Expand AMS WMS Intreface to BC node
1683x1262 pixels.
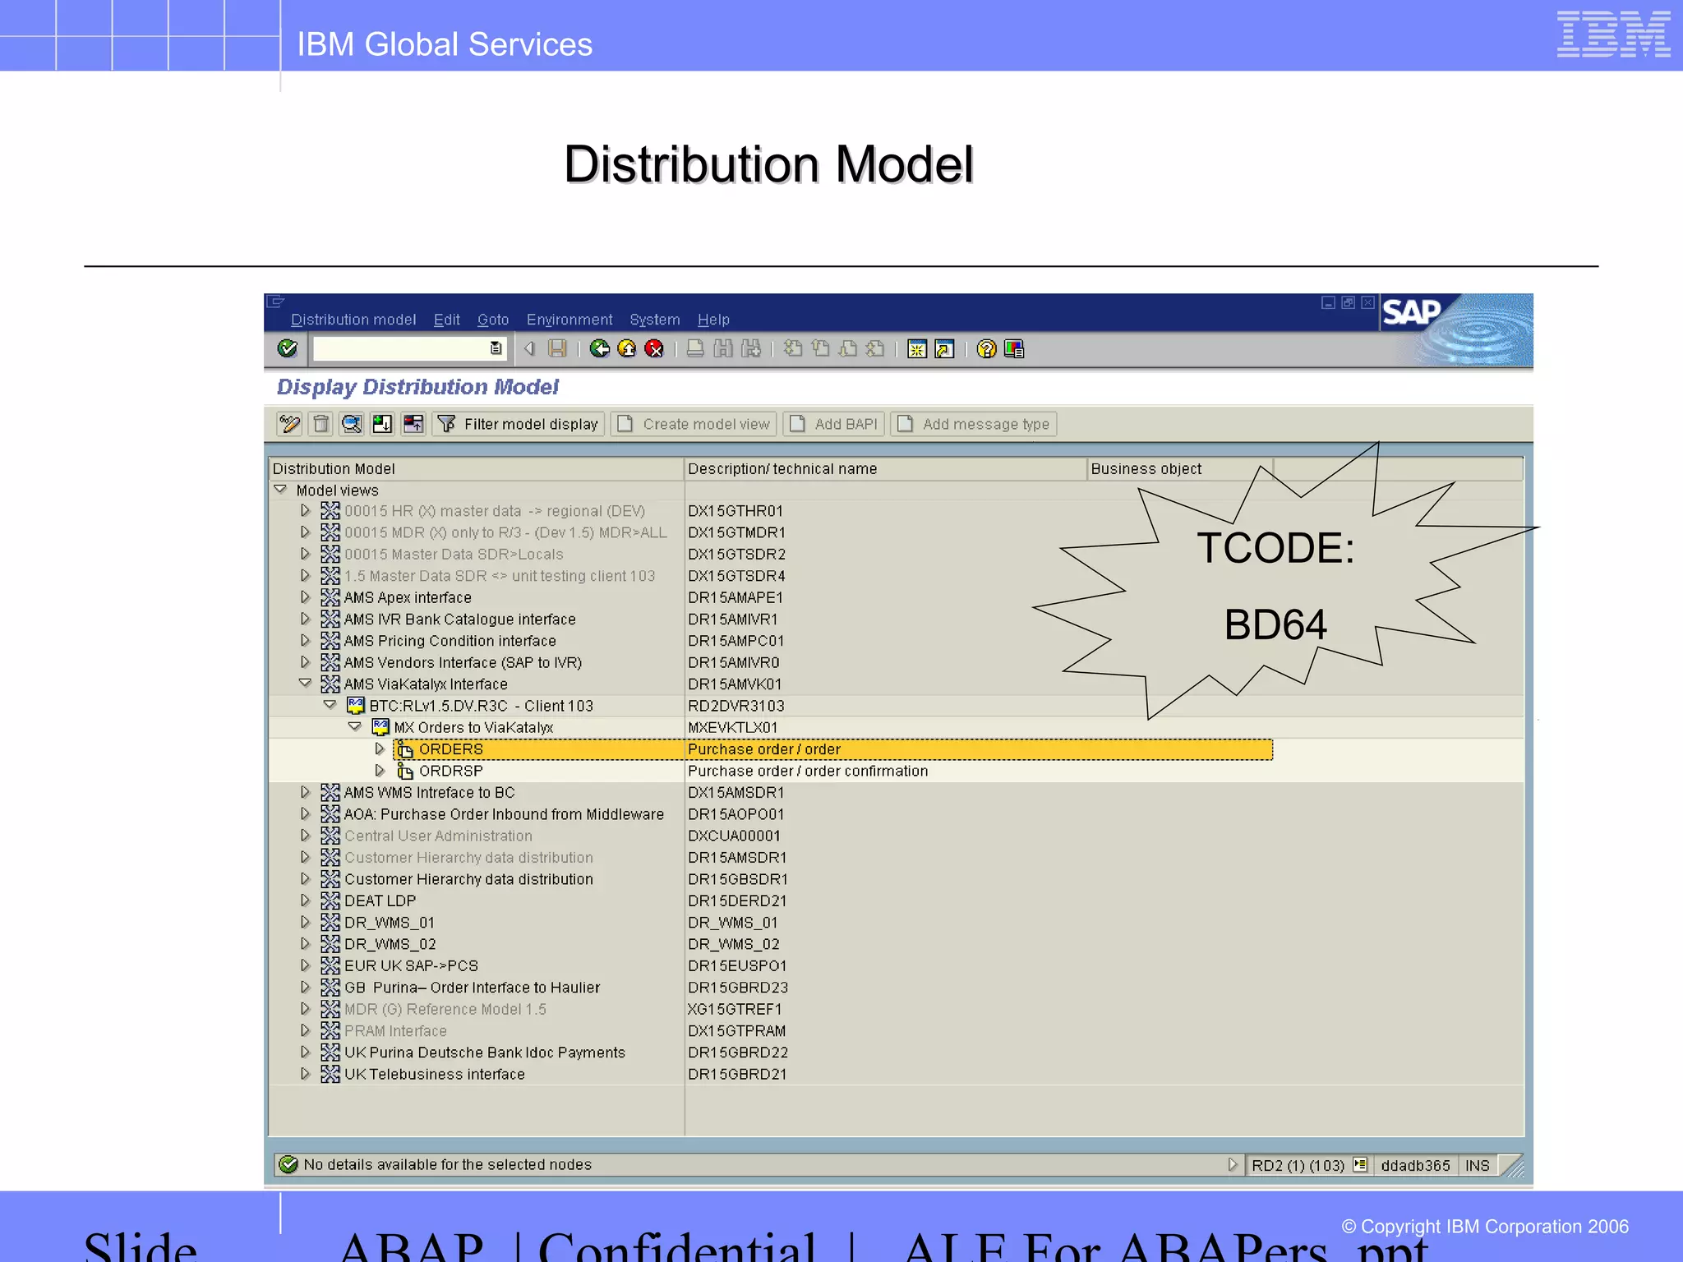click(x=305, y=792)
